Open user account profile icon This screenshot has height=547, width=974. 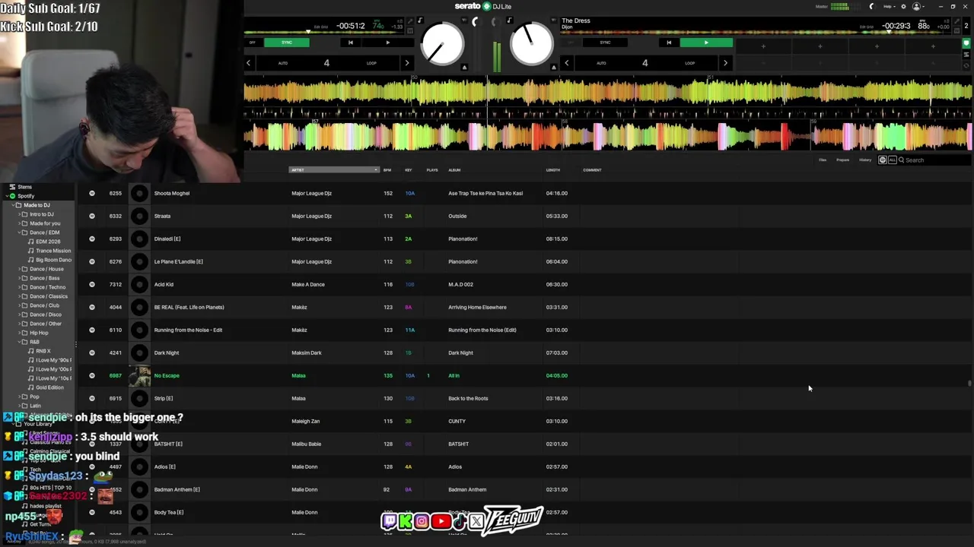(916, 7)
